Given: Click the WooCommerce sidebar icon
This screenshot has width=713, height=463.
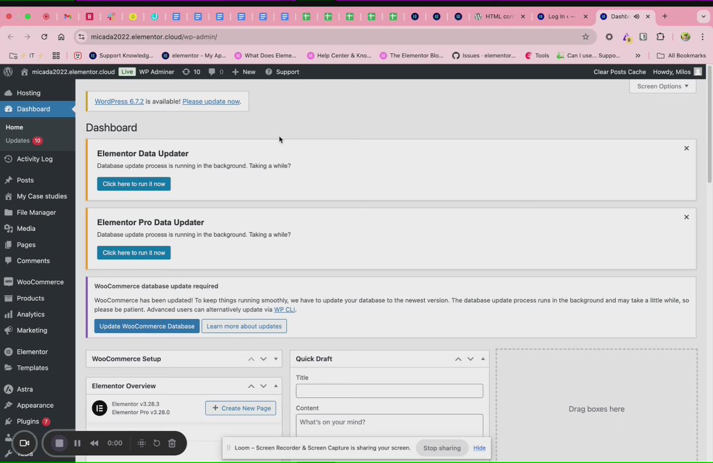Looking at the screenshot, I should click(x=8, y=282).
